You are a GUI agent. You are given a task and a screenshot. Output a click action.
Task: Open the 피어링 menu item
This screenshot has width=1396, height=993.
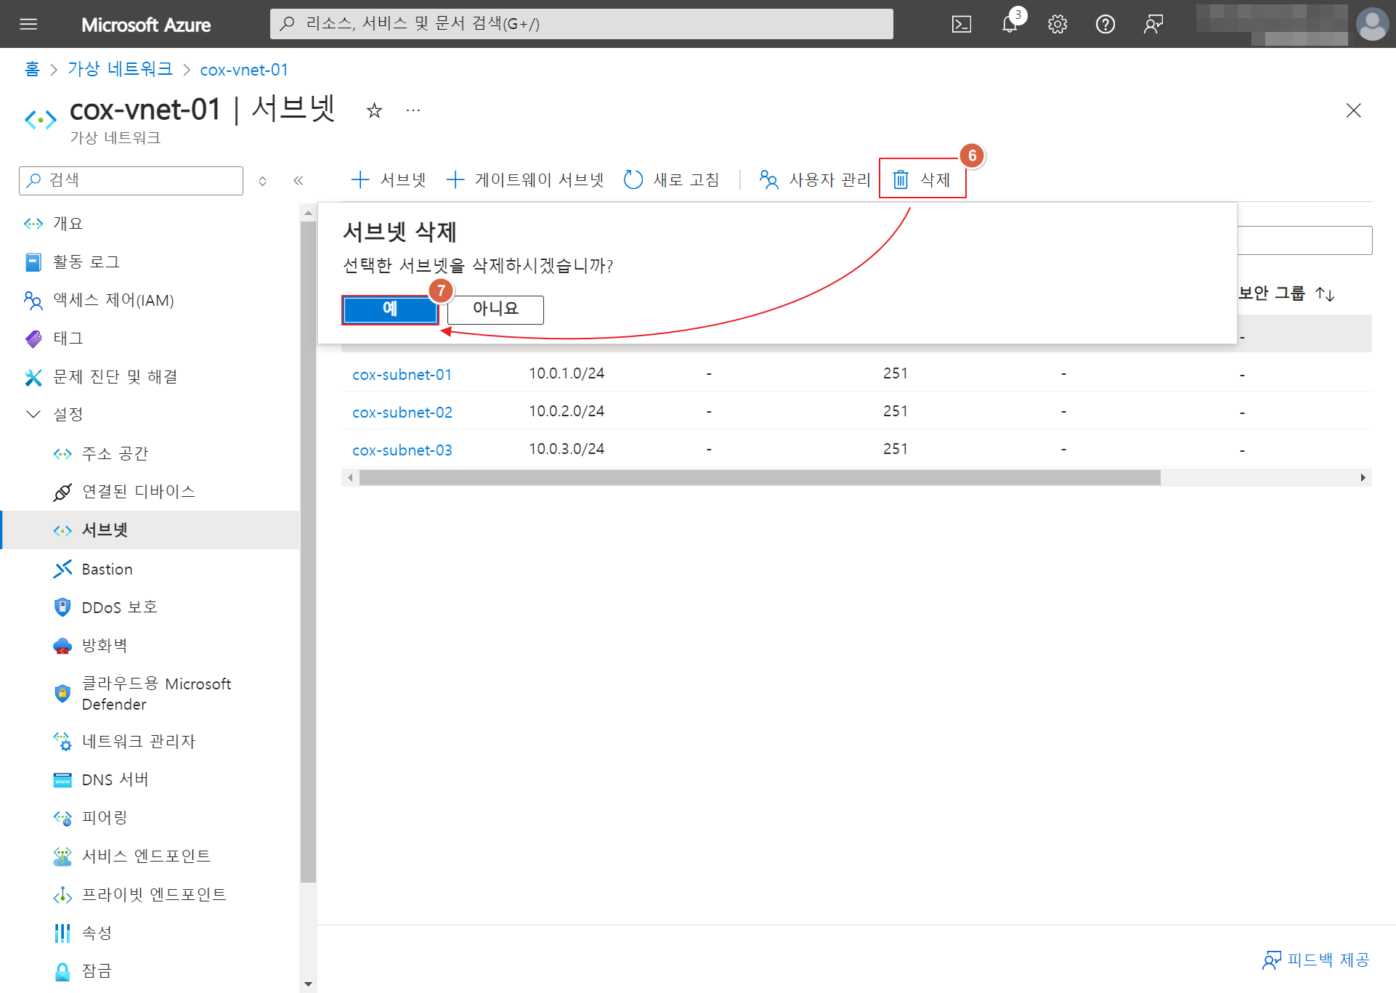pyautogui.click(x=105, y=817)
